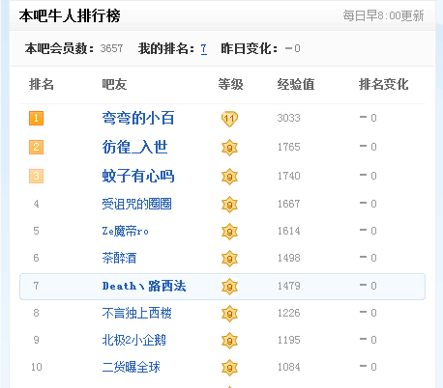Open user 彷徨_入世 profile
443x388 pixels.
(x=134, y=147)
